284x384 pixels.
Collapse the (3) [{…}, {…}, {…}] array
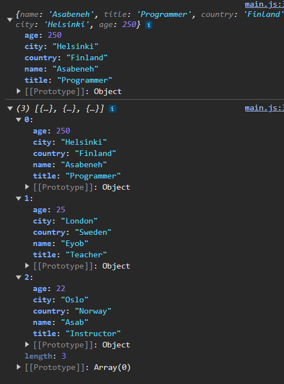point(10,108)
